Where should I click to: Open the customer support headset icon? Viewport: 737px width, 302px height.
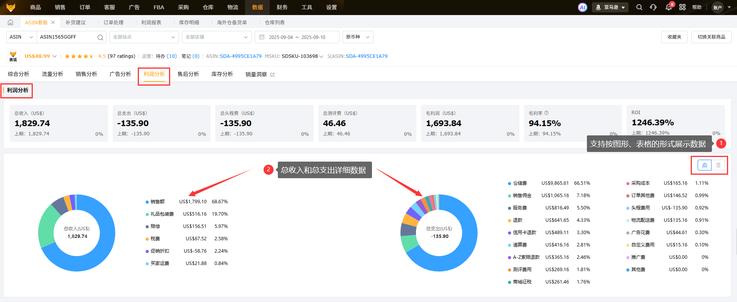click(x=653, y=7)
